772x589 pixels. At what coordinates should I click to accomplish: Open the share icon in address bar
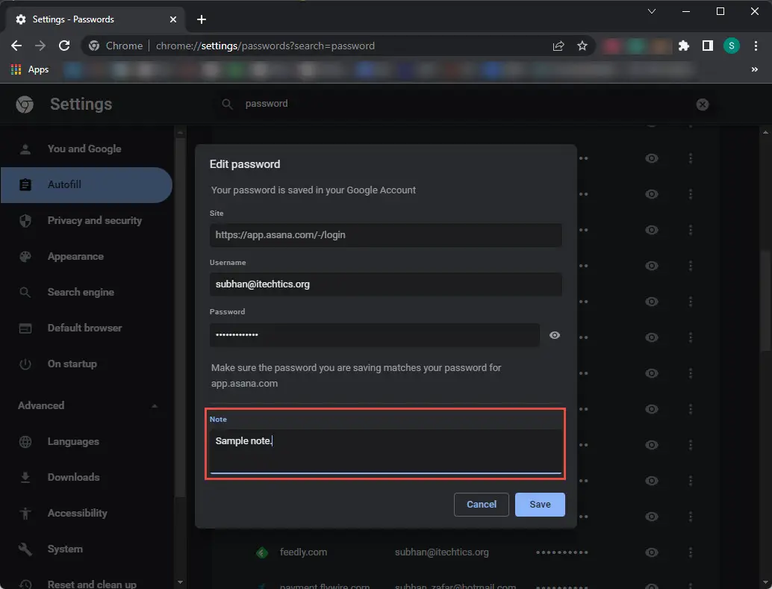coord(558,46)
